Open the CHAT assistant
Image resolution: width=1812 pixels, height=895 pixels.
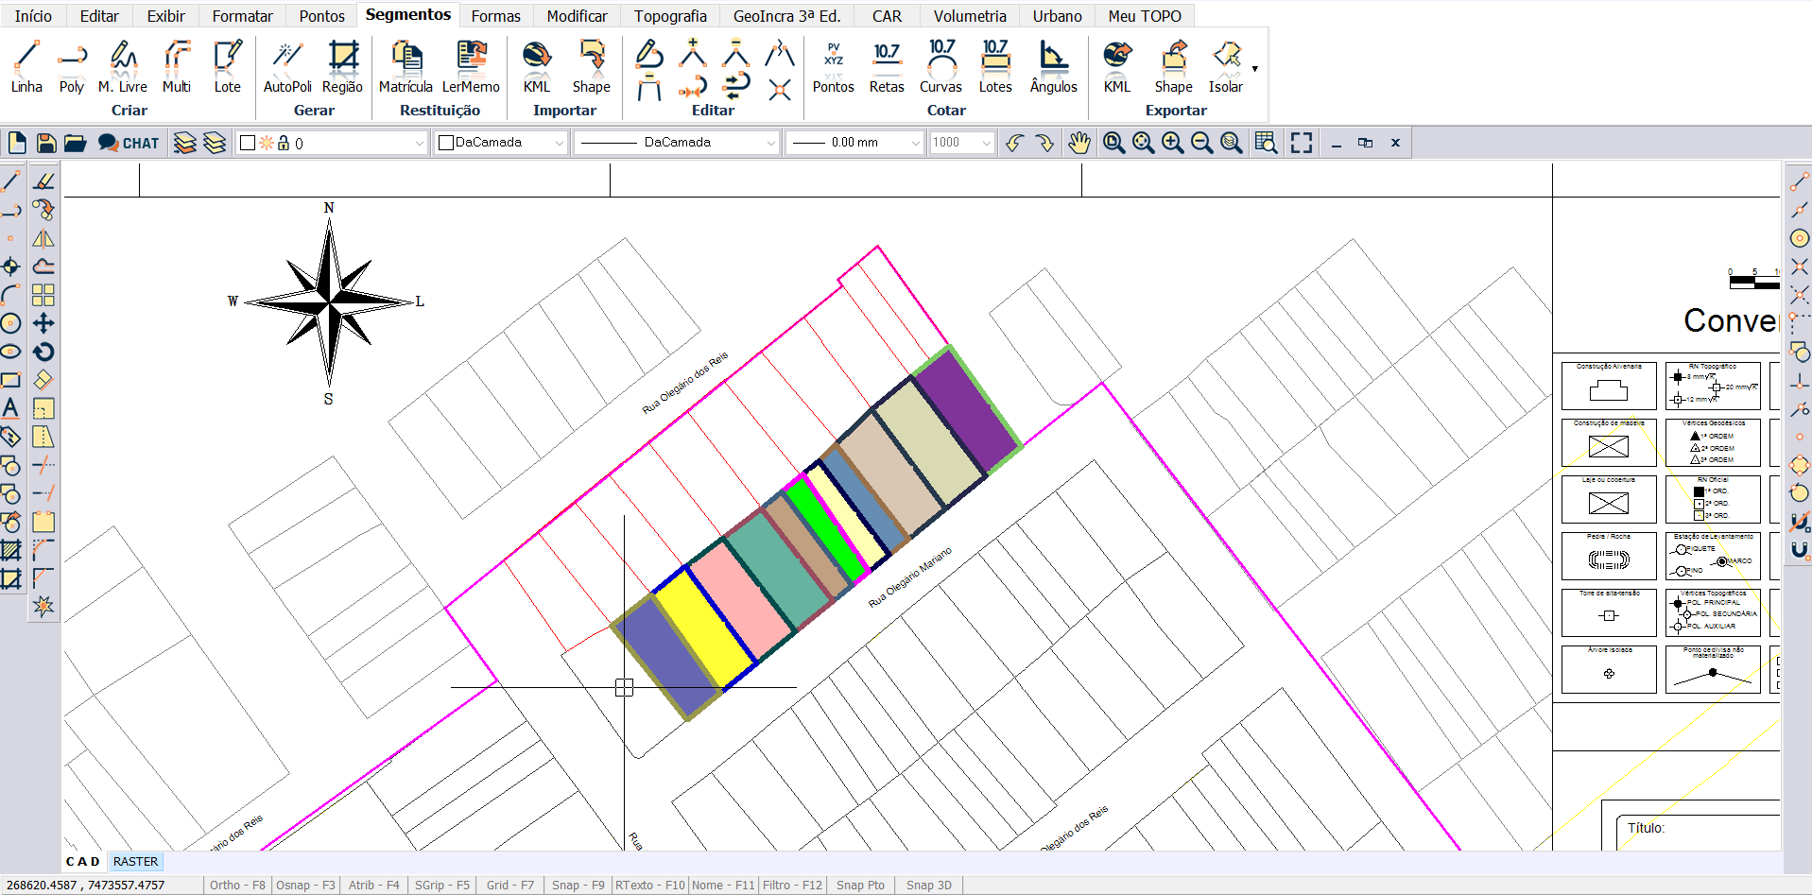tap(129, 143)
